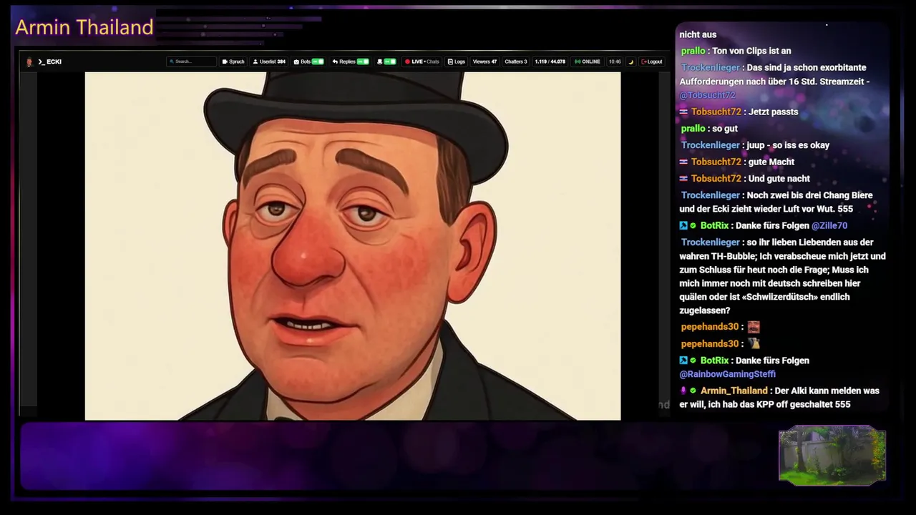Click the cartoon man image in the player
The height and width of the screenshot is (515, 916).
(x=353, y=245)
